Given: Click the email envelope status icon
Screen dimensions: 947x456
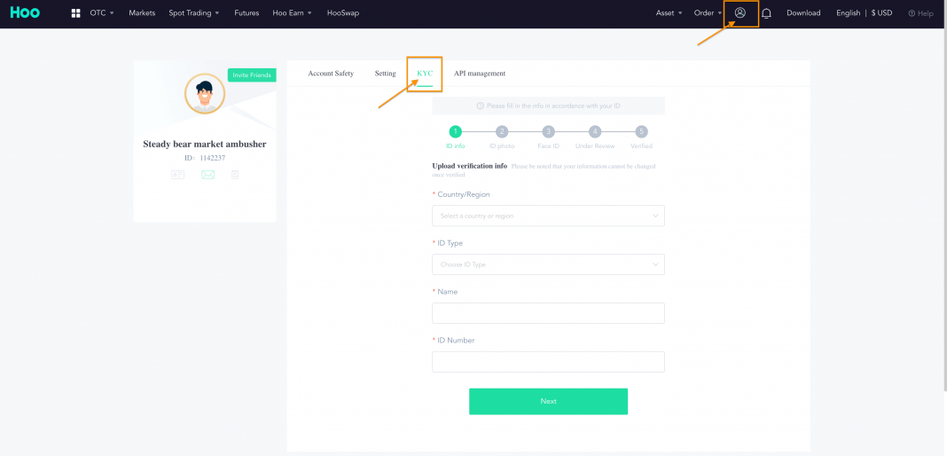Looking at the screenshot, I should point(207,175).
